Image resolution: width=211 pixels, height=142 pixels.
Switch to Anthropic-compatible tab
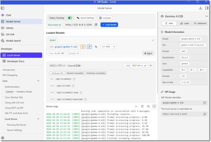(x=96, y=73)
